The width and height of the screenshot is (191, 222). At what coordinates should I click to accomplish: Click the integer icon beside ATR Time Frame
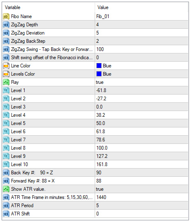pyautogui.click(x=6, y=197)
